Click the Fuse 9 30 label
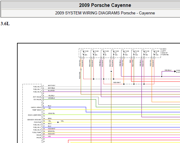This screenshot has height=143, width=180. 107,53
